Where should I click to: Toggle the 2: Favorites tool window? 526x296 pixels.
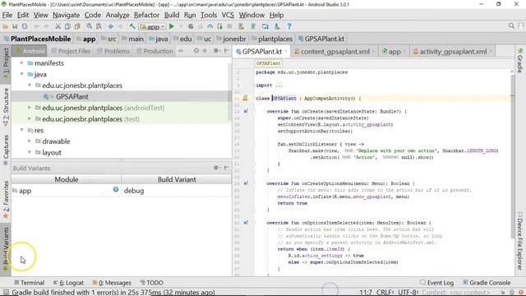pos(6,199)
